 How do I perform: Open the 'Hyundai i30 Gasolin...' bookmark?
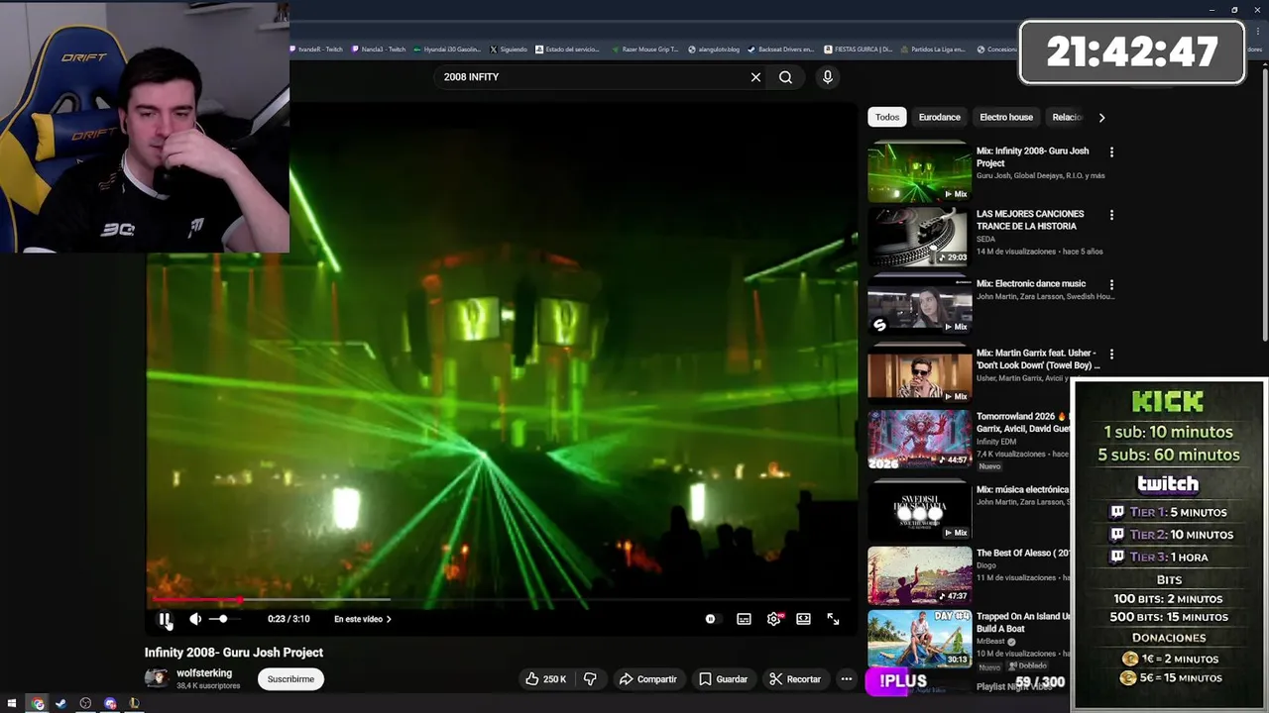coord(447,50)
